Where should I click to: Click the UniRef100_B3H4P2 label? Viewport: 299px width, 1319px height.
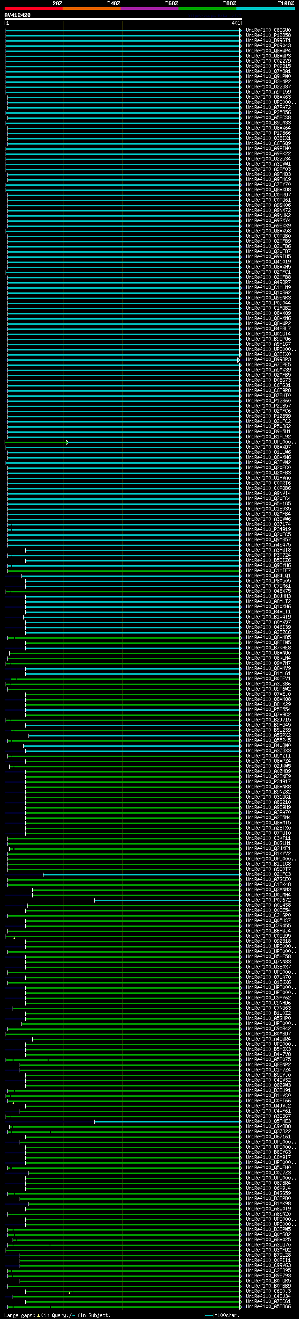[268, 81]
